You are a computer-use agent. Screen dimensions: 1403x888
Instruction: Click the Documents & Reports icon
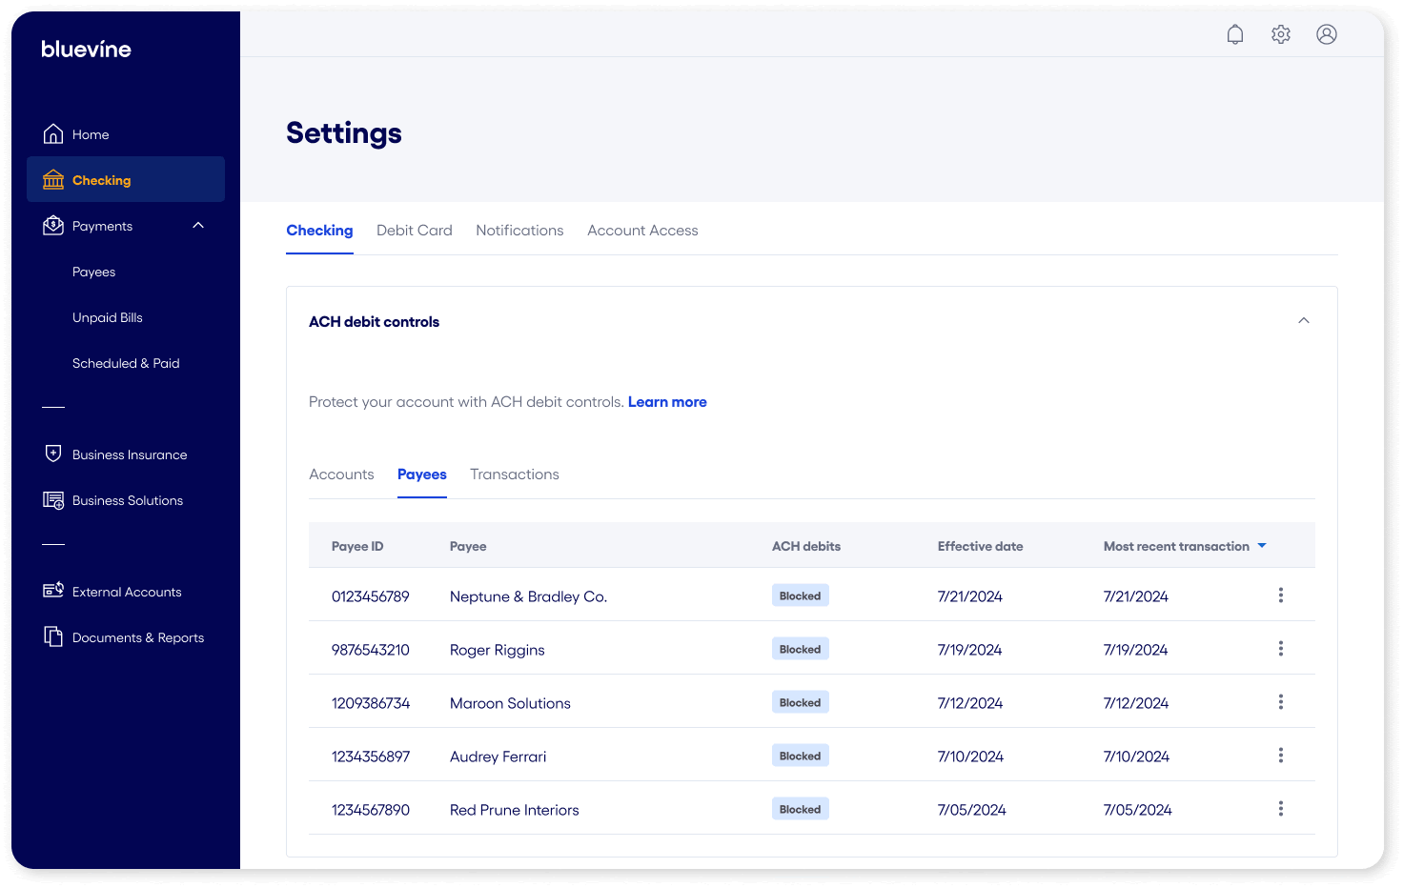point(53,636)
